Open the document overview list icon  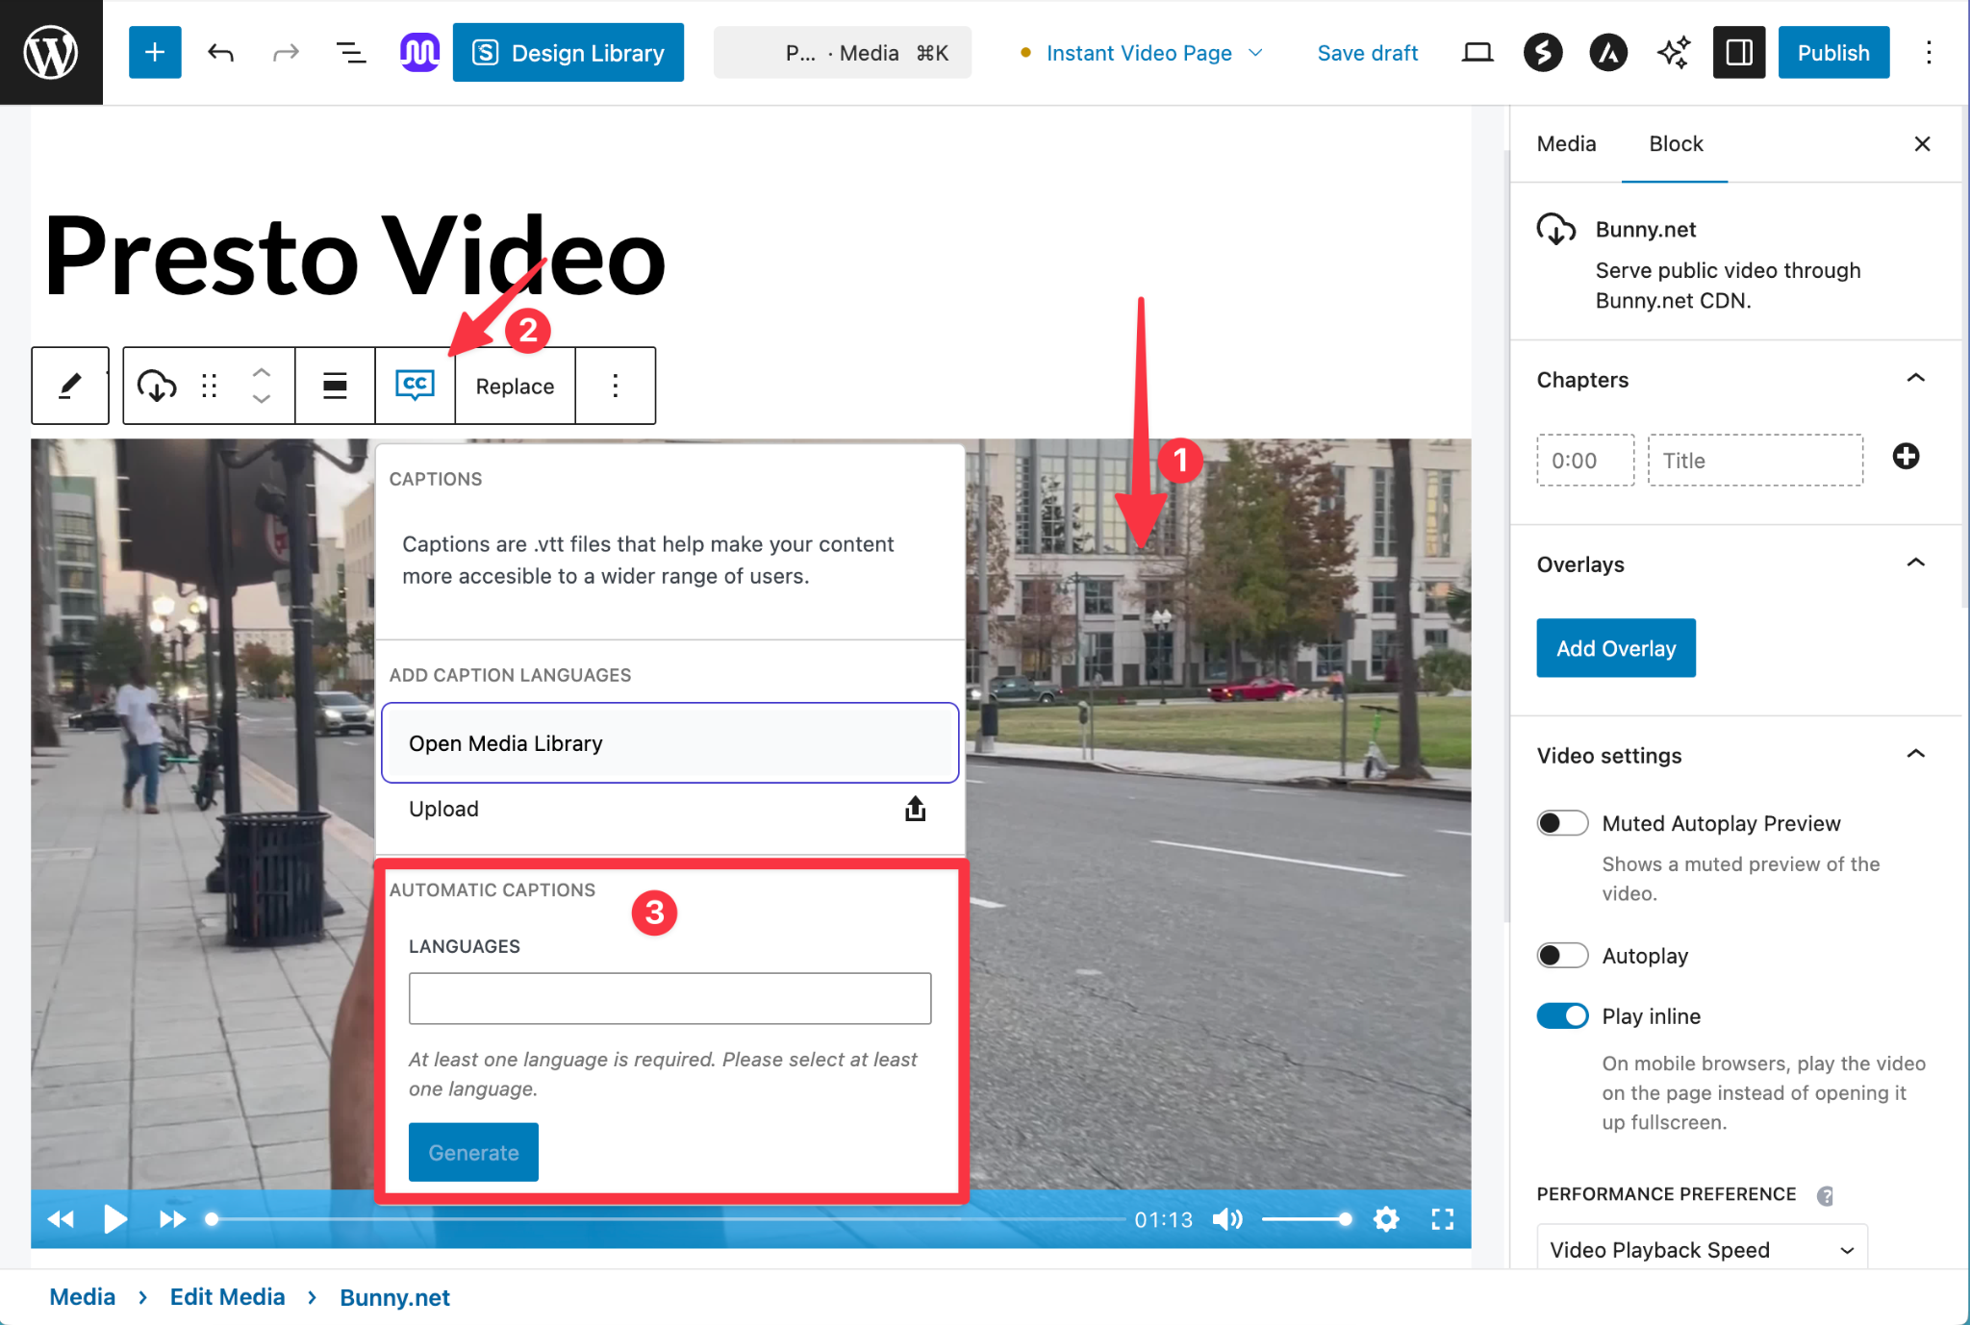pos(351,53)
